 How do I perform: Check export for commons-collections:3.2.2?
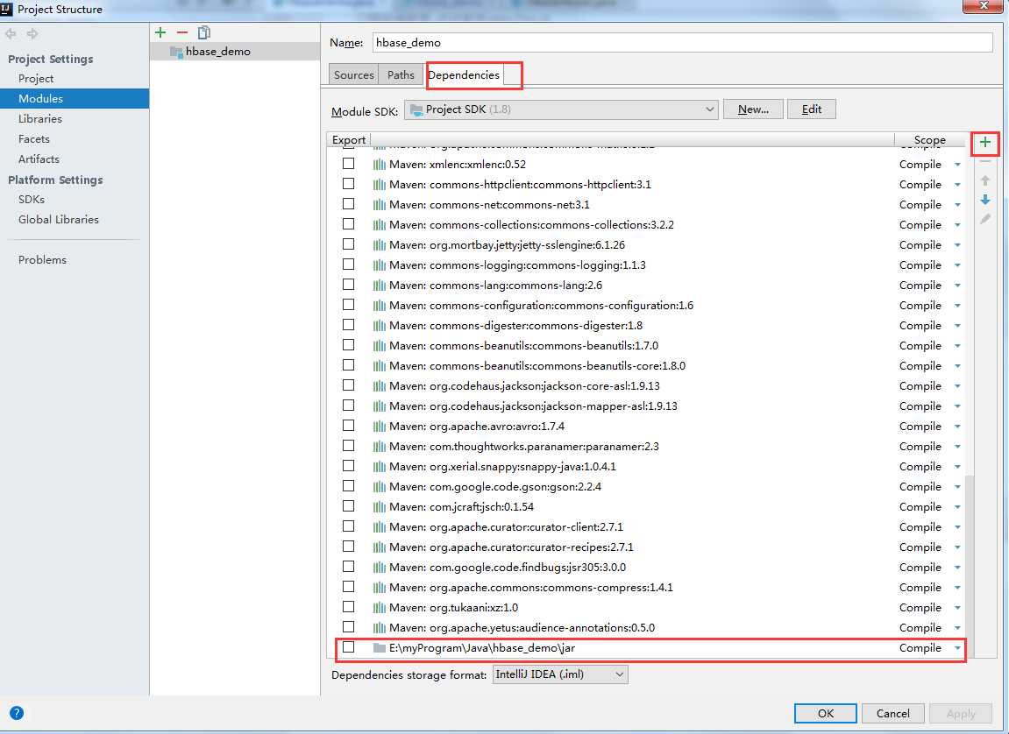[x=348, y=223]
